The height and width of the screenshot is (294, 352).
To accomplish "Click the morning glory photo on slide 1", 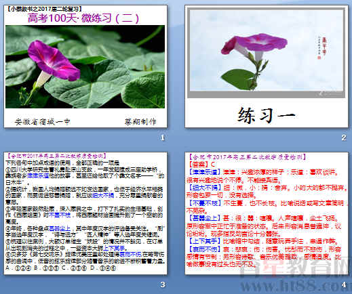I will 85,67.
